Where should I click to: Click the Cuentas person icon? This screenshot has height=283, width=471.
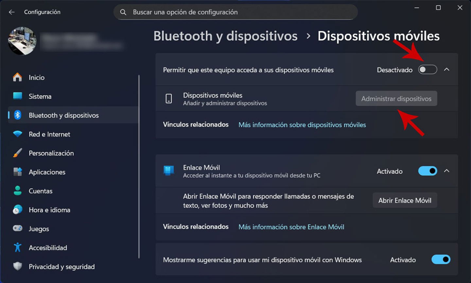[17, 191]
